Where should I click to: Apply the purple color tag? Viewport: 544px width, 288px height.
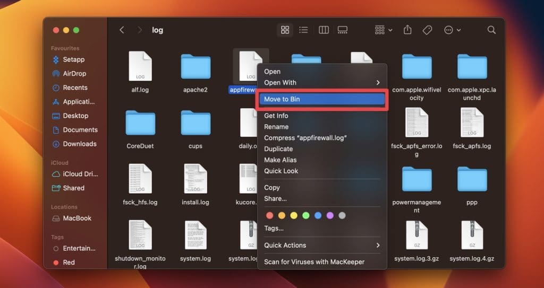330,215
